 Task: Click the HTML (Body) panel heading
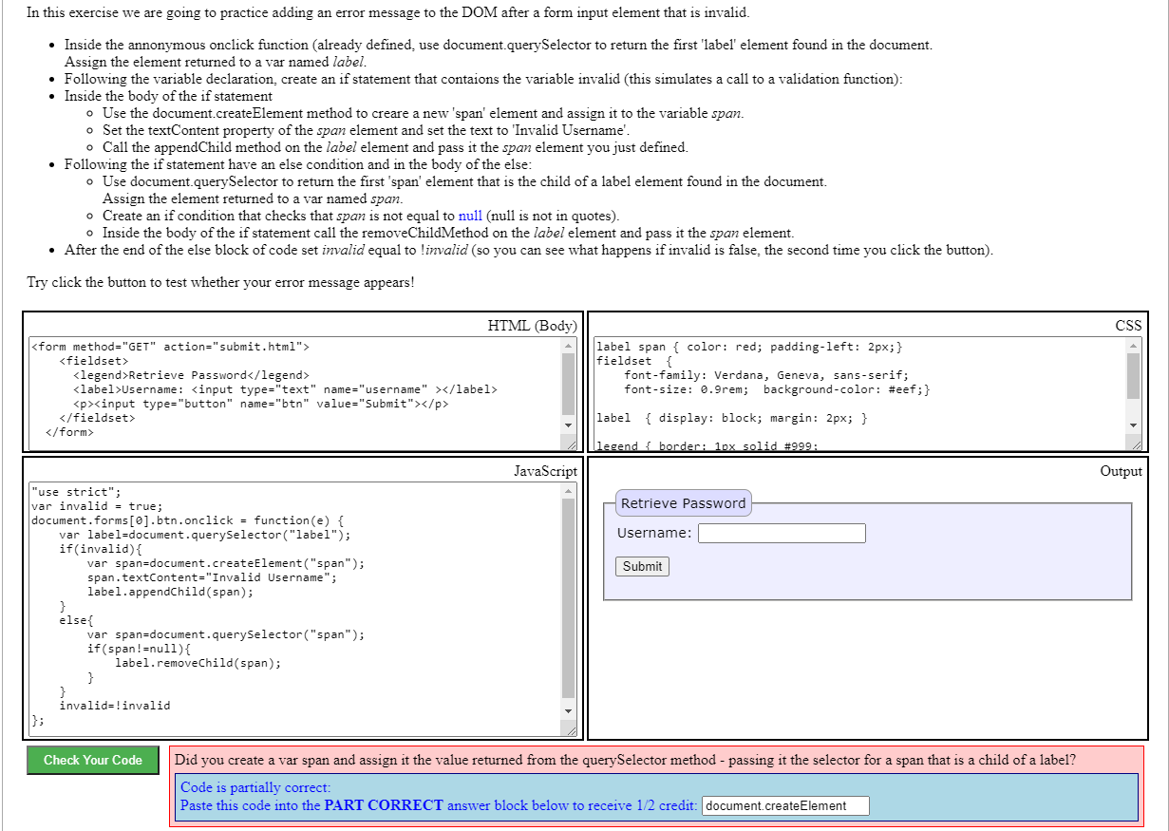532,326
